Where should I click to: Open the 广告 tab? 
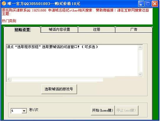134,30
